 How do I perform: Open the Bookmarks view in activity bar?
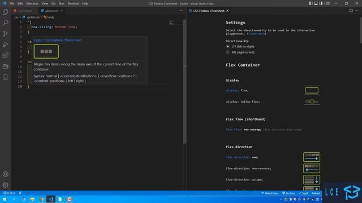5,77
